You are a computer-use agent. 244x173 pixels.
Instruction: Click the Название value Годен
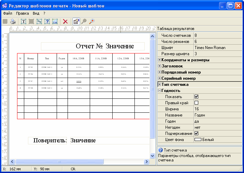pyautogui.click(x=218, y=115)
